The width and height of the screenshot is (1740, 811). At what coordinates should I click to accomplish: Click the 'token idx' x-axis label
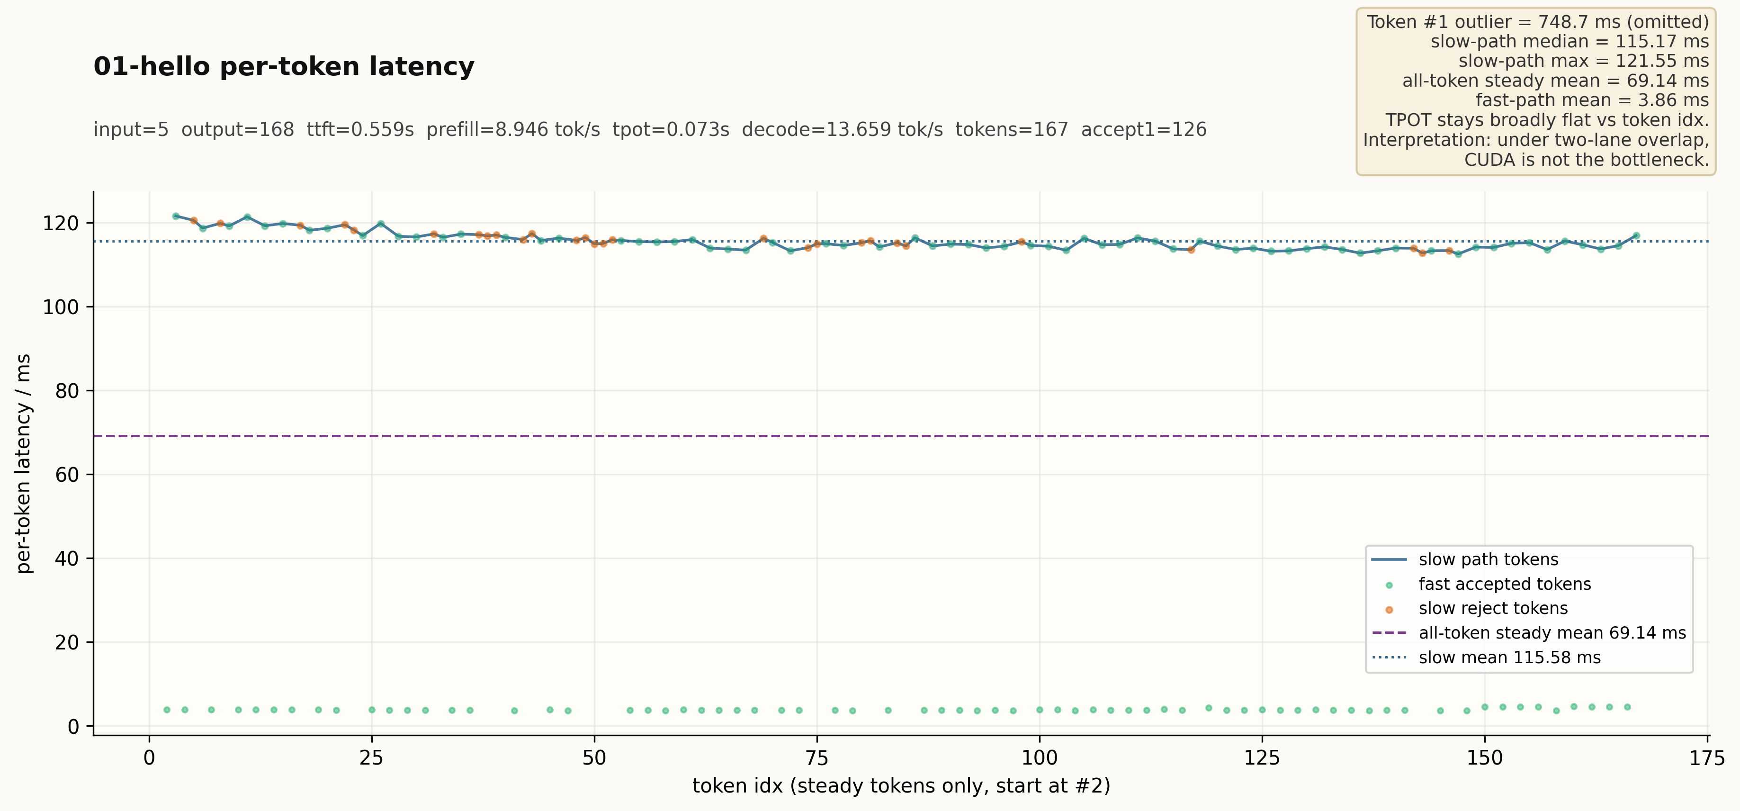901,786
